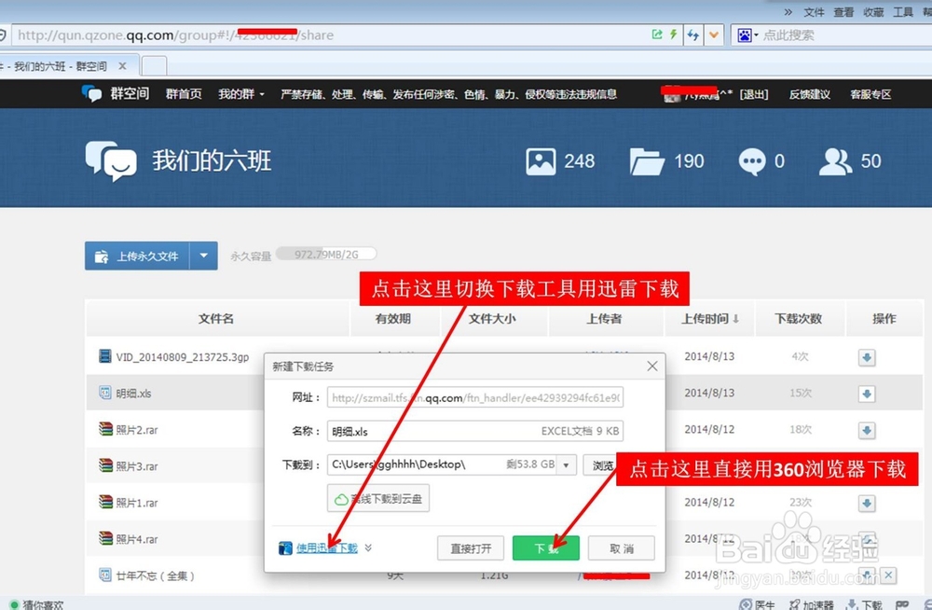The width and height of the screenshot is (932, 610).
Task: Expand the 上传永久文件 dropdown arrow
Action: 203,256
